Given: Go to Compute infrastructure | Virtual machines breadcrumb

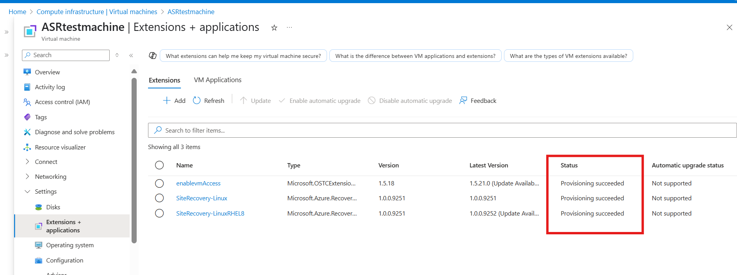Looking at the screenshot, I should [x=97, y=12].
